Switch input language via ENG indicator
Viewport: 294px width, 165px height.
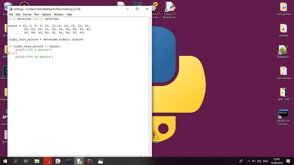click(266, 161)
